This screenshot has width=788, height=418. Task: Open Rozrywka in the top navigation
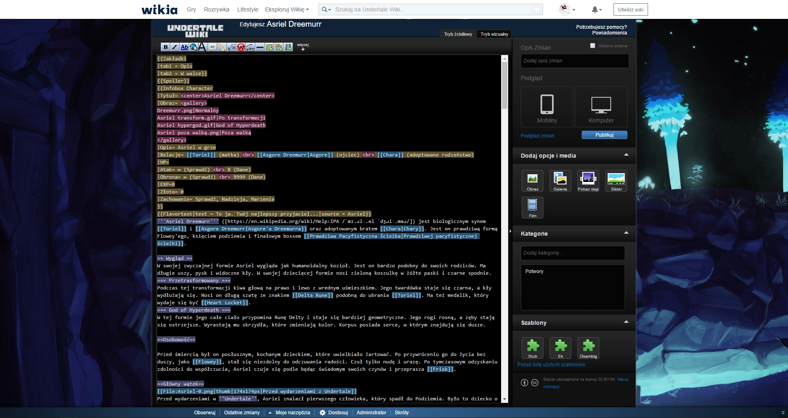[x=216, y=9]
